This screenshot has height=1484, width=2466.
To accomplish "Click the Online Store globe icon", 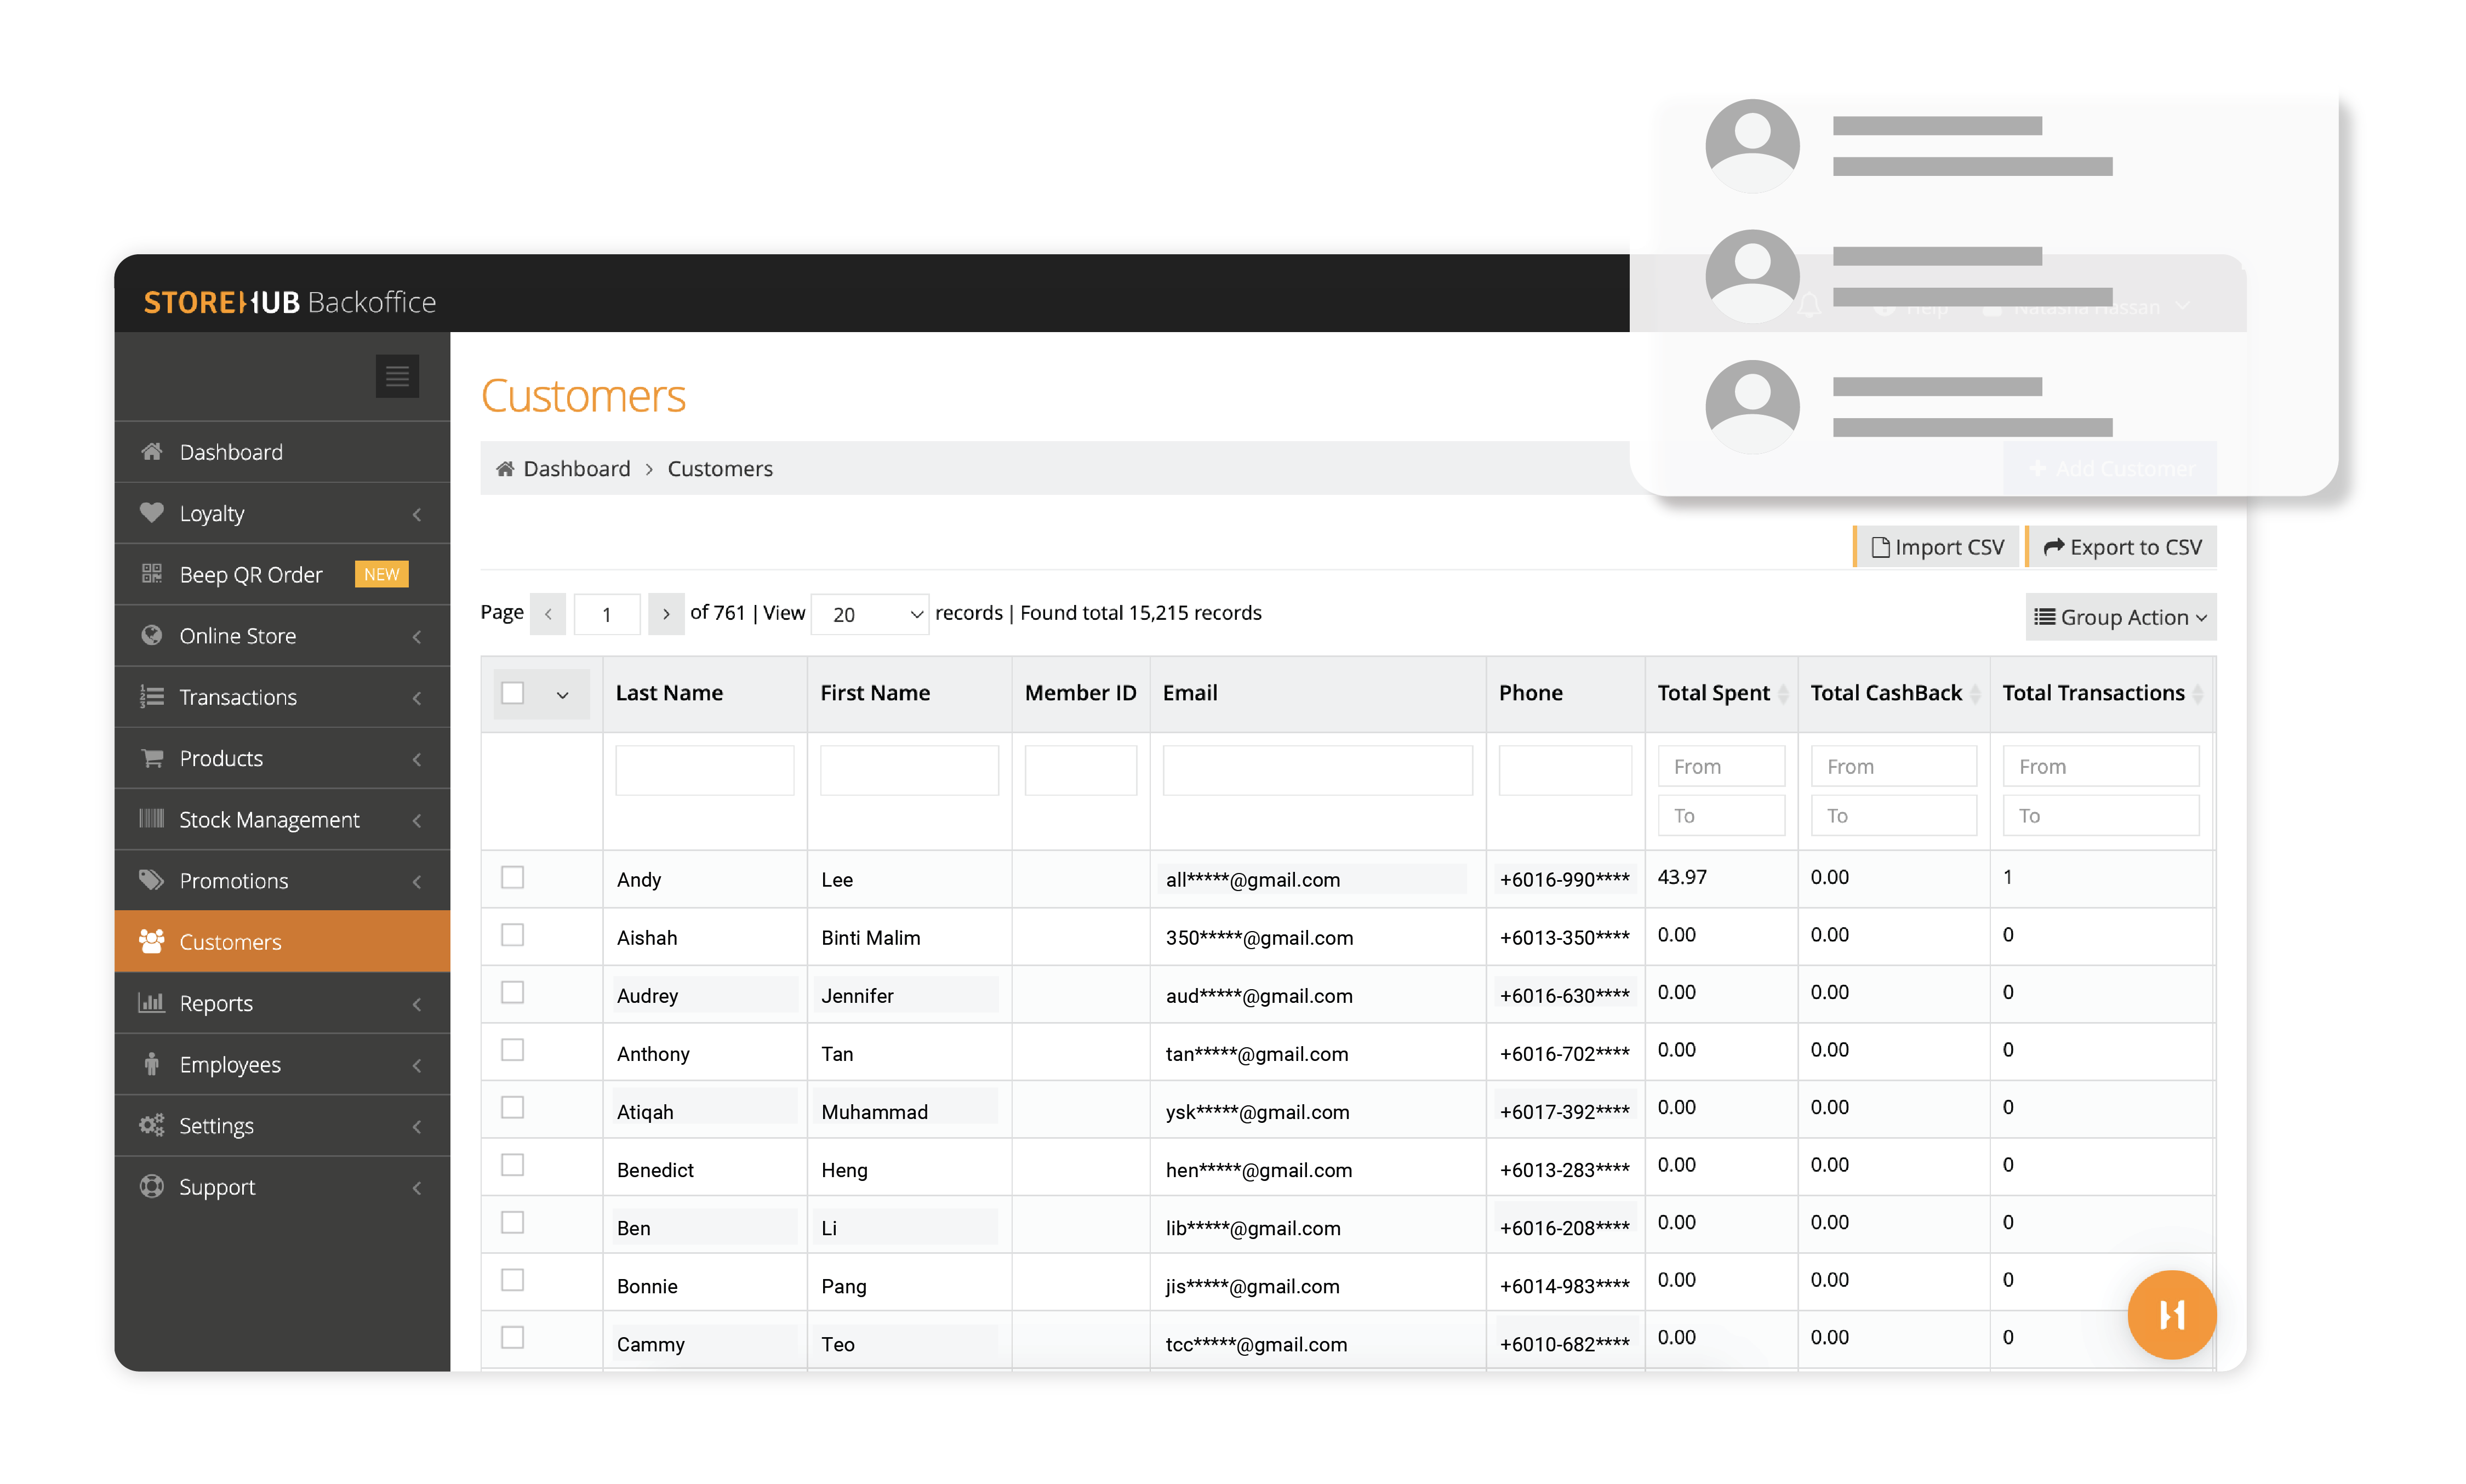I will coord(151,634).
